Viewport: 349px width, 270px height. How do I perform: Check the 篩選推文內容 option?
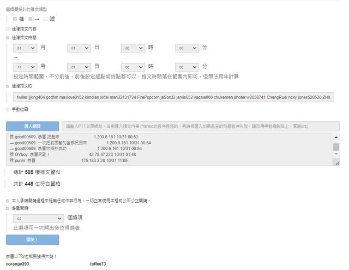point(8,29)
